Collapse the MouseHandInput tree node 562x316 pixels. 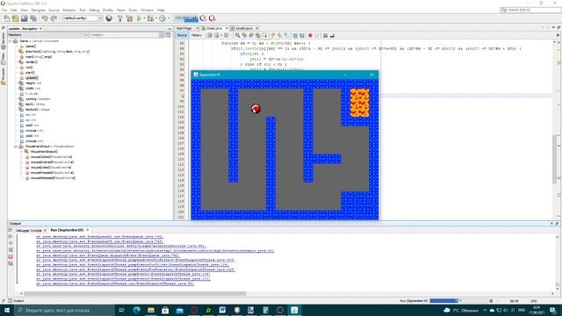pos(16,147)
